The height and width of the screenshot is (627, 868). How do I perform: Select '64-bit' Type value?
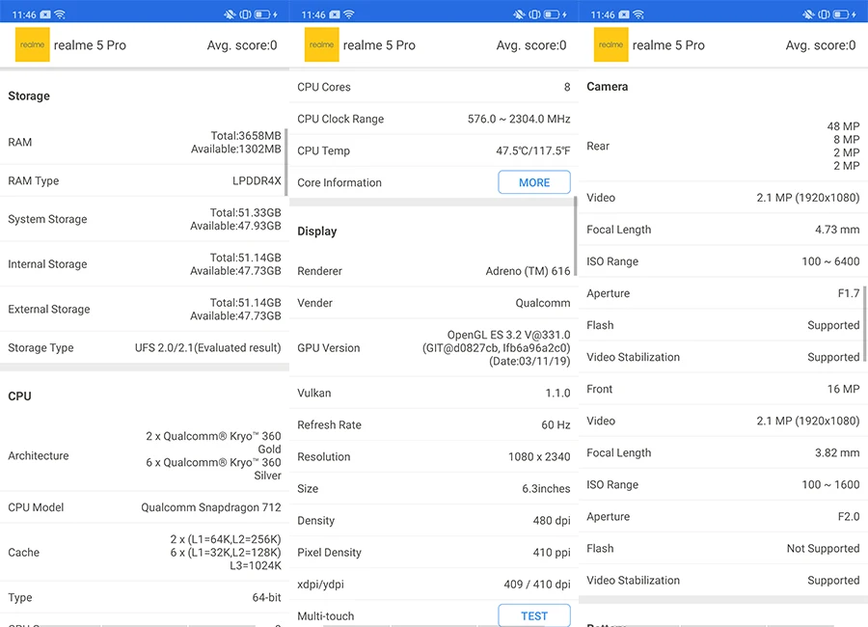tap(267, 597)
